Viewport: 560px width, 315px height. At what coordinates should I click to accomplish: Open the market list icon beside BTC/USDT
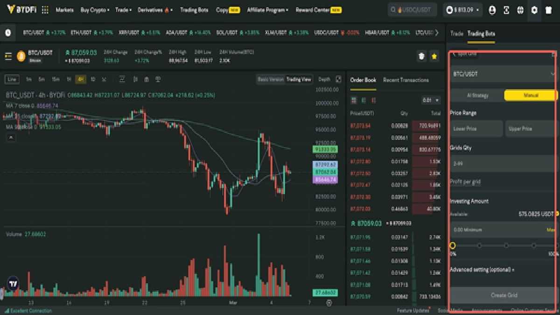point(8,56)
